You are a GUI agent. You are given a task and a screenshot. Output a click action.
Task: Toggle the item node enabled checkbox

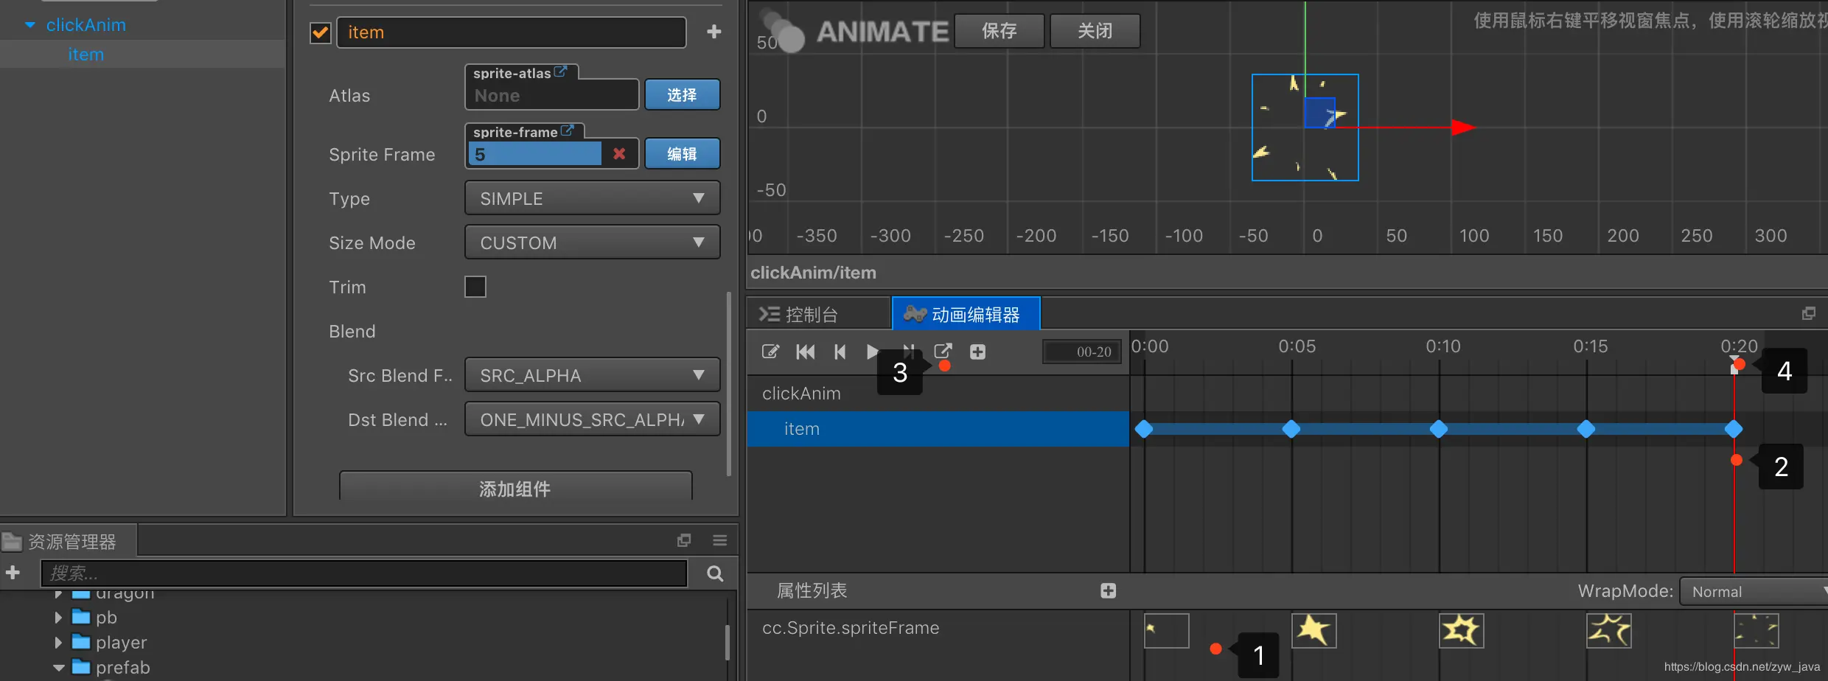321,32
